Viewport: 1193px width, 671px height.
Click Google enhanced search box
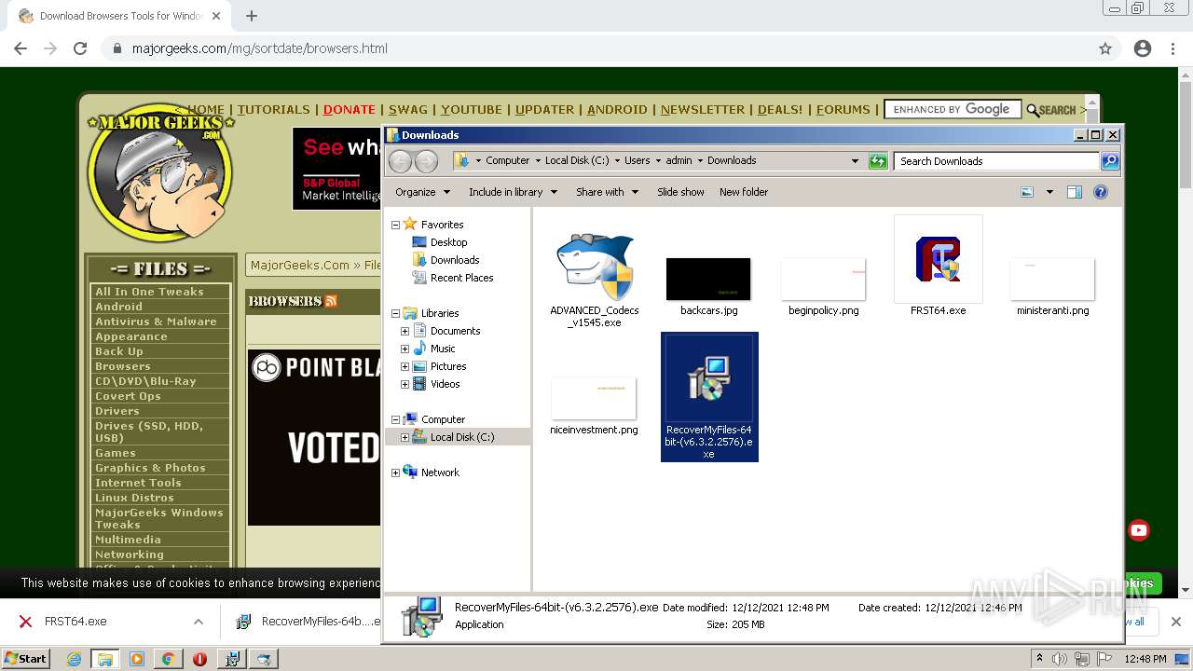[952, 109]
